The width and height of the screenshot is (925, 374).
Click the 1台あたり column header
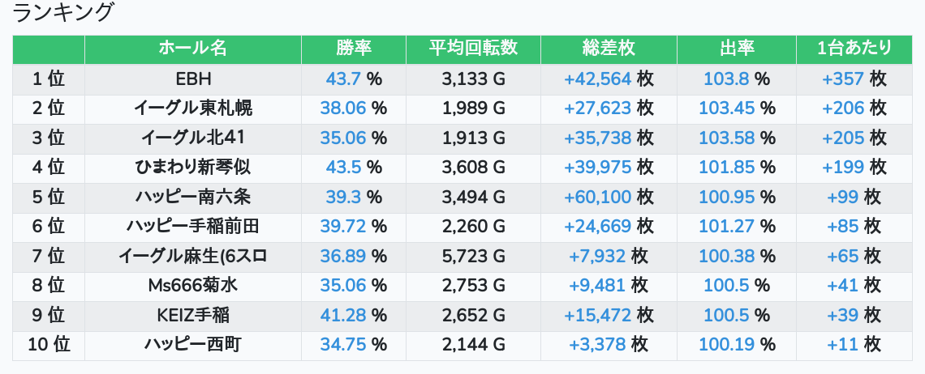point(854,49)
